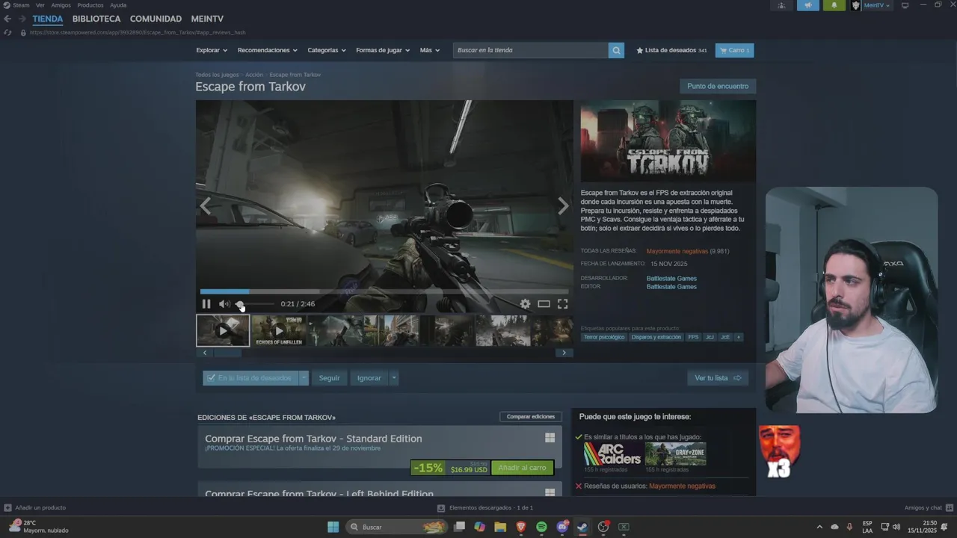Image resolution: width=957 pixels, height=538 pixels.
Task: Switch to the COMUNIDAD tab
Action: (156, 19)
